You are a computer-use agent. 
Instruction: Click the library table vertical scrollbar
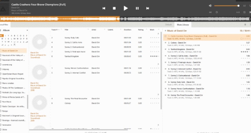click(161, 70)
